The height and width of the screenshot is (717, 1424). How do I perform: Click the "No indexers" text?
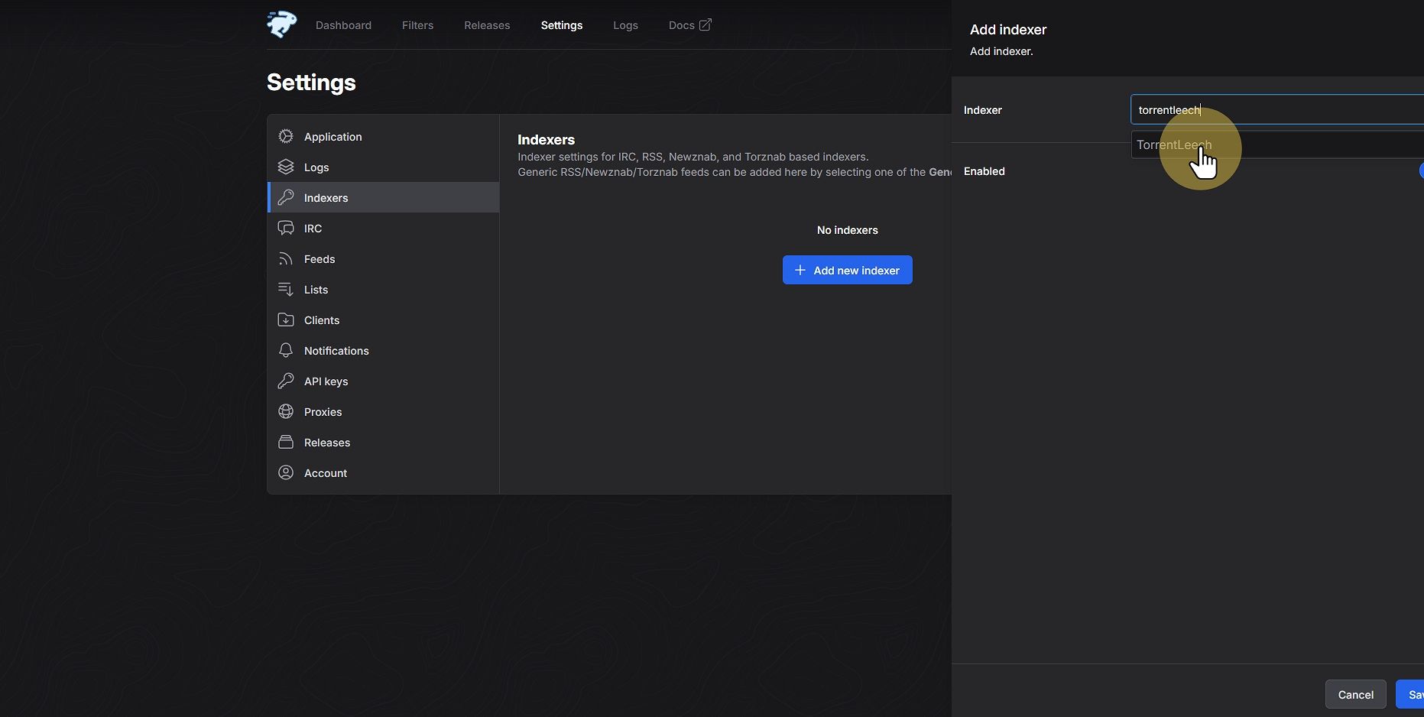tap(847, 230)
